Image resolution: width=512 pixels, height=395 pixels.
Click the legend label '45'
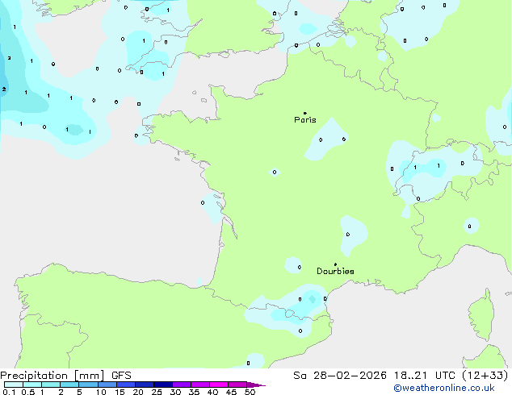pos(231,392)
